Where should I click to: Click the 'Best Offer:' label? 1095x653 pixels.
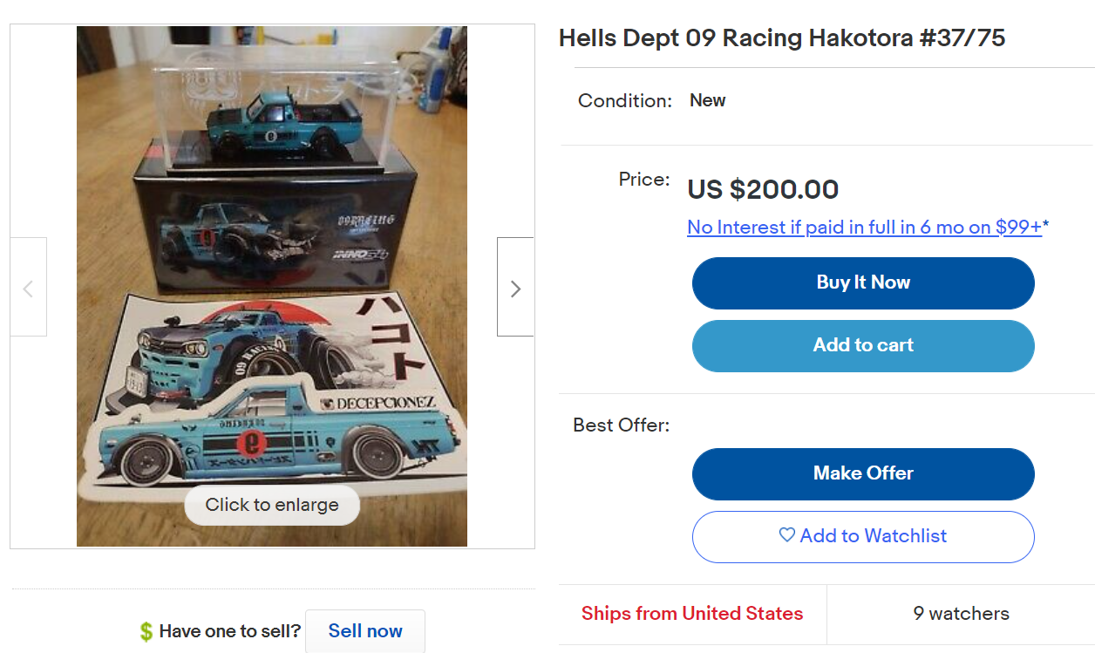point(622,425)
